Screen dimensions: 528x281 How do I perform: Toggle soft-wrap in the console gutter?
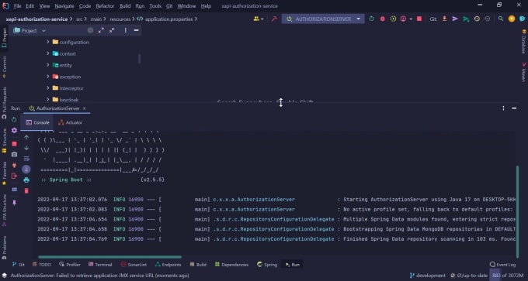tap(26, 159)
